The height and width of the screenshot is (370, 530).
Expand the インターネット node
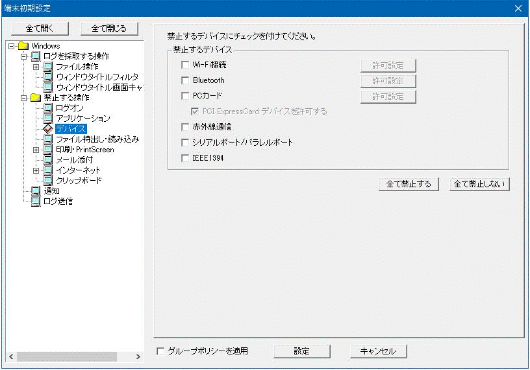click(x=36, y=170)
